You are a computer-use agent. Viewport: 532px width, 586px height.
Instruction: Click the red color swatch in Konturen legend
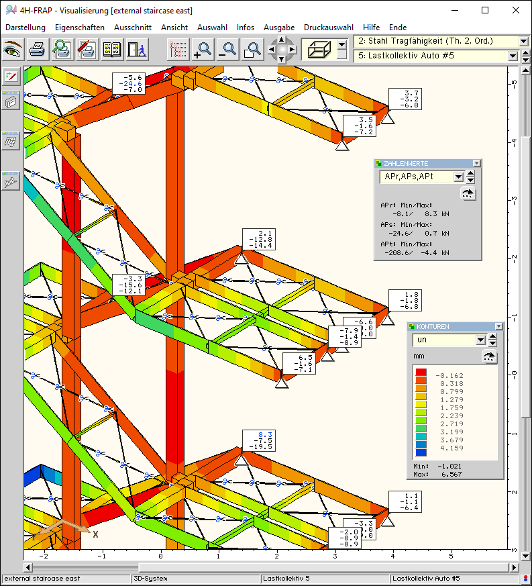coord(421,373)
